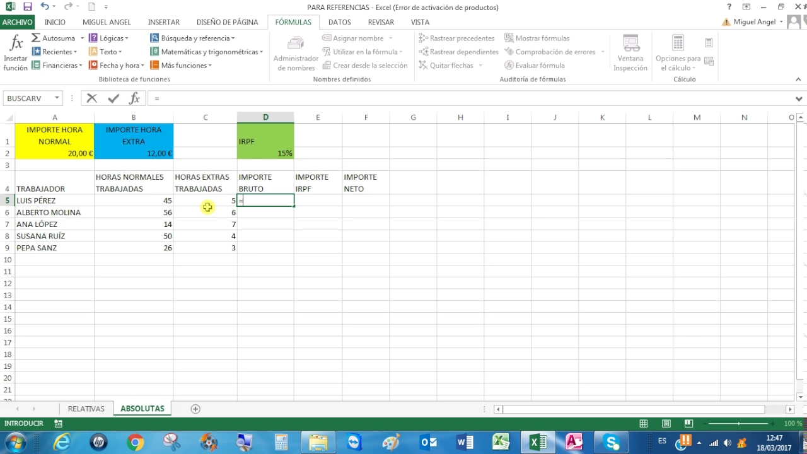Adjust the zoom slider handle
Image resolution: width=807 pixels, height=454 pixels.
pyautogui.click(x=739, y=424)
